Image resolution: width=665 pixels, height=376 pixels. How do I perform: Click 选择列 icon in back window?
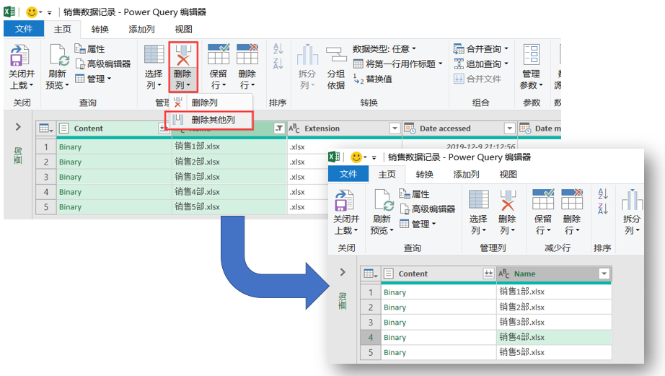154,55
